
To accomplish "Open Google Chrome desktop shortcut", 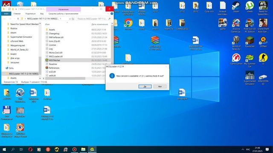I will tap(128, 25).
